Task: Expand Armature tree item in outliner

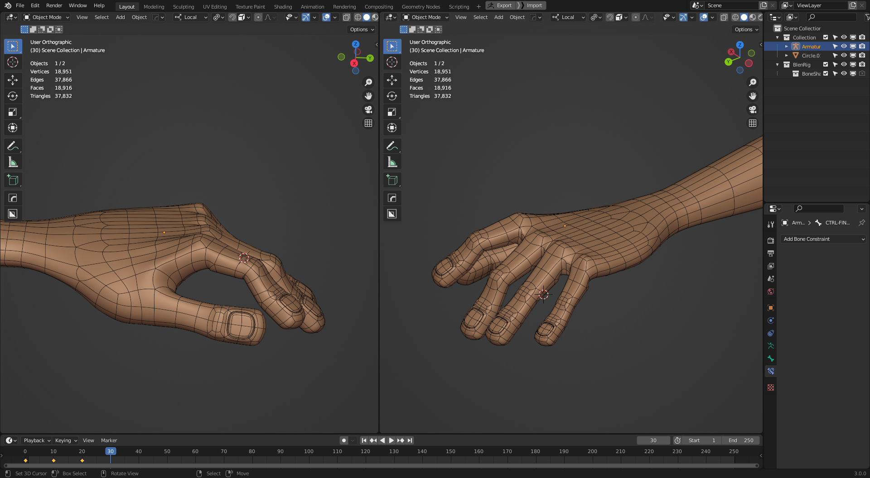Action: pos(787,47)
